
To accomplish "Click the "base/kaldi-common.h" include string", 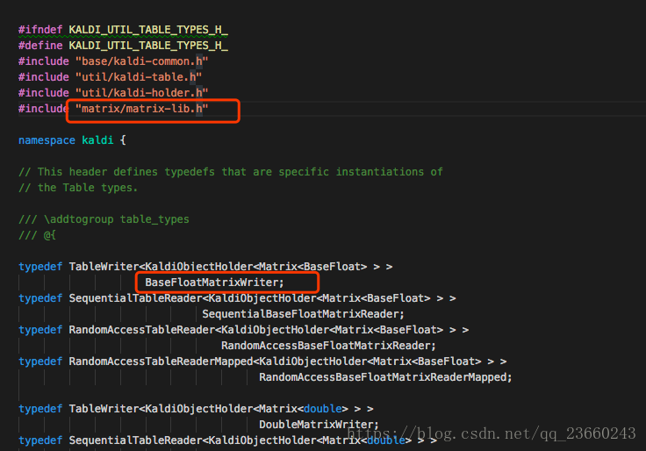I will point(141,61).
